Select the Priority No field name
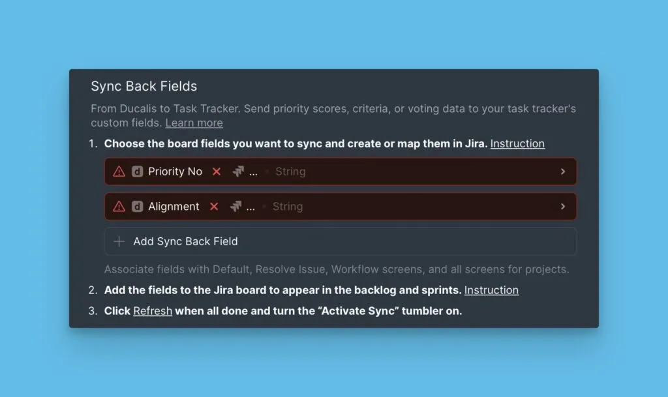This screenshot has width=668, height=397. [175, 171]
